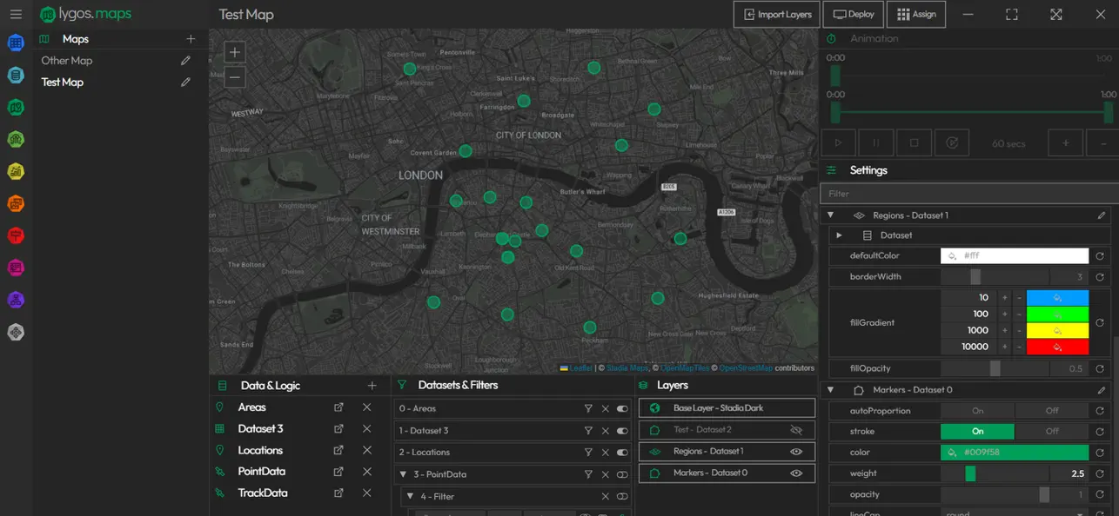This screenshot has width=1119, height=516.
Task: Open the red signpost app in sidebar
Action: tap(16, 236)
